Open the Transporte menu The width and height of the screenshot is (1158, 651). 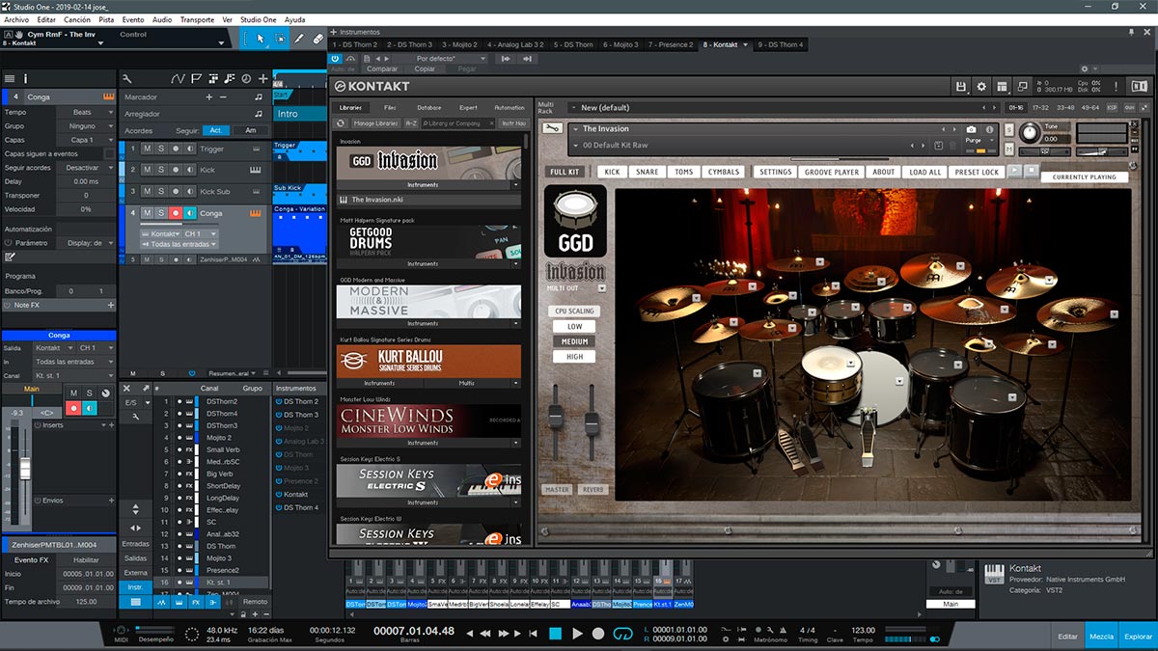click(197, 19)
